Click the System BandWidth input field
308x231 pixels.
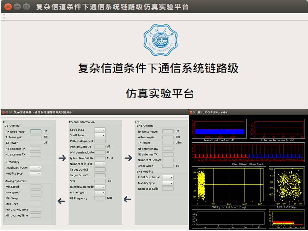(x=100, y=158)
